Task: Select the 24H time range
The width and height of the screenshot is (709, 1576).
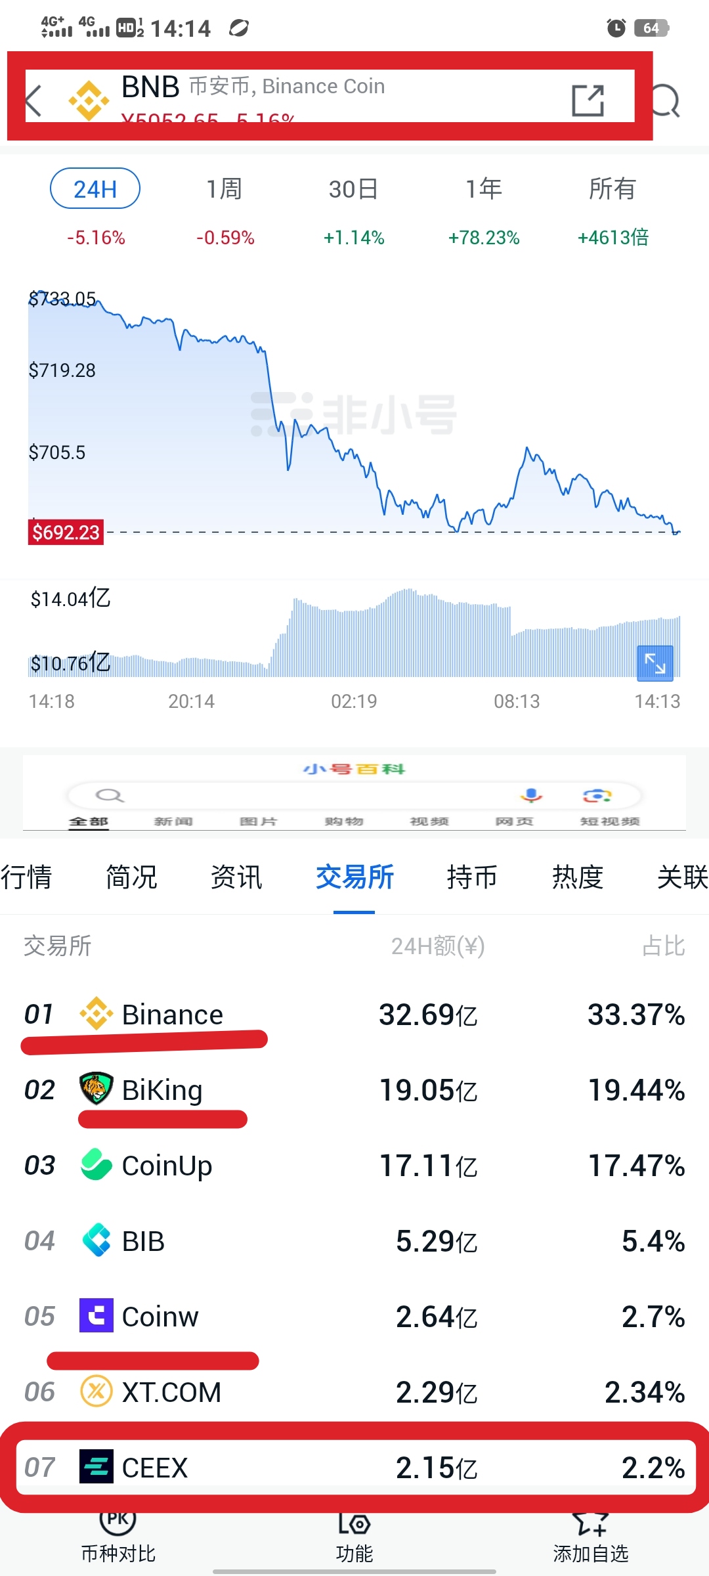Action: click(95, 189)
